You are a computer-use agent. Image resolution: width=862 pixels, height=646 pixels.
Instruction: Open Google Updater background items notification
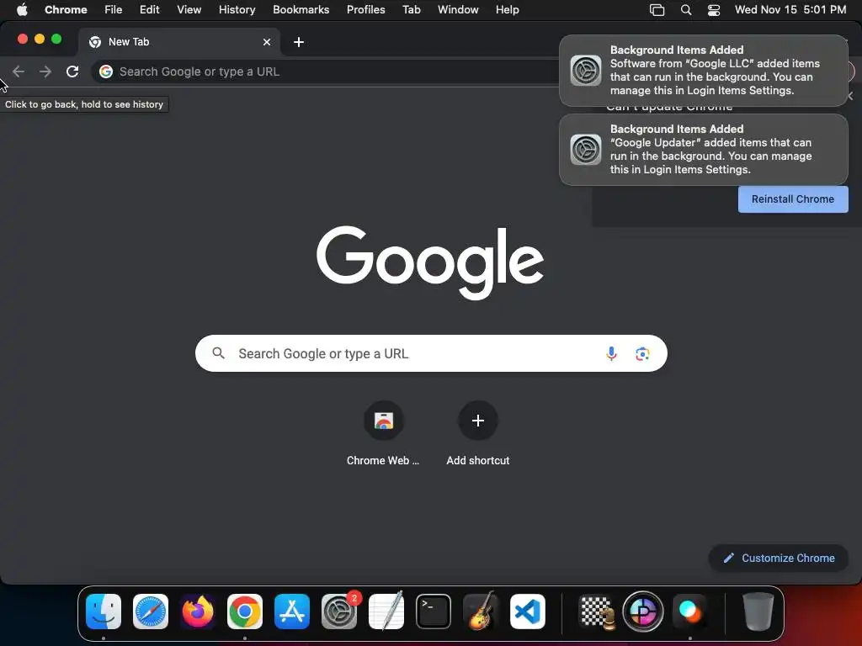pos(704,150)
